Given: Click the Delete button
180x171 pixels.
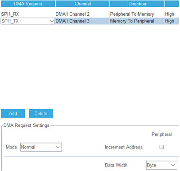Looking at the screenshot, I should pos(41,114).
